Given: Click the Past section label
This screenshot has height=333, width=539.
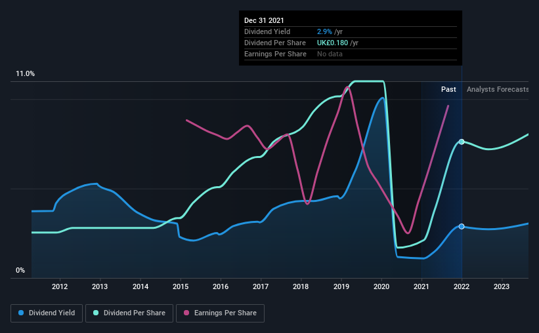Looking at the screenshot, I should (x=448, y=89).
